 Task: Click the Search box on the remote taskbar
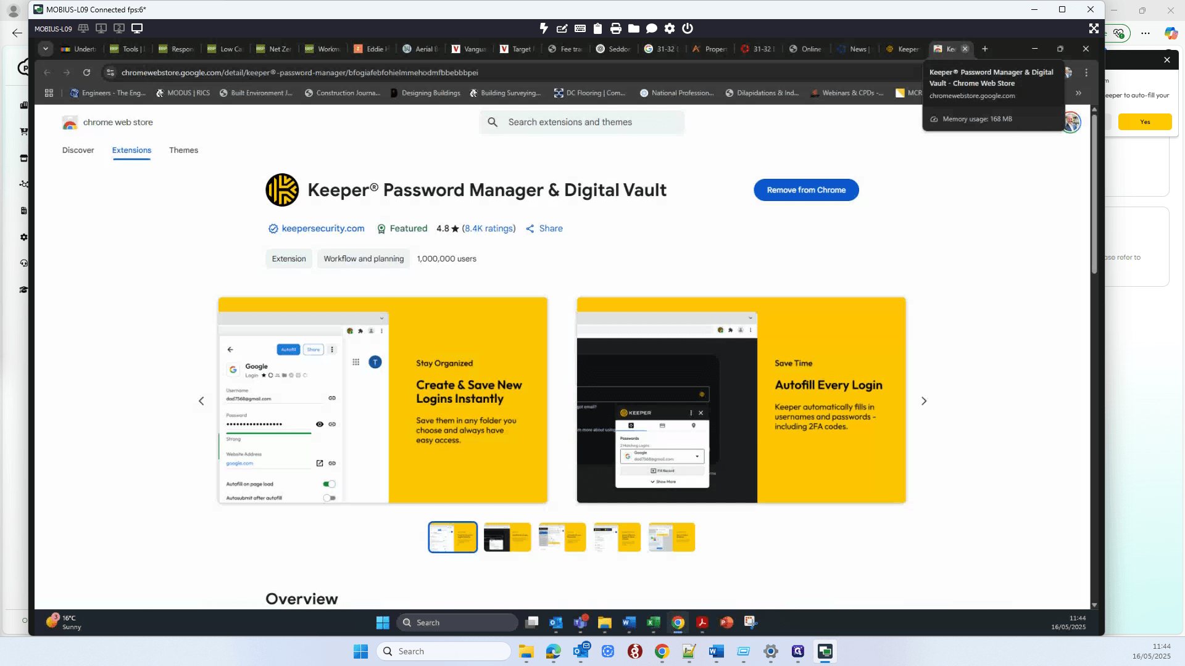pyautogui.click(x=457, y=622)
